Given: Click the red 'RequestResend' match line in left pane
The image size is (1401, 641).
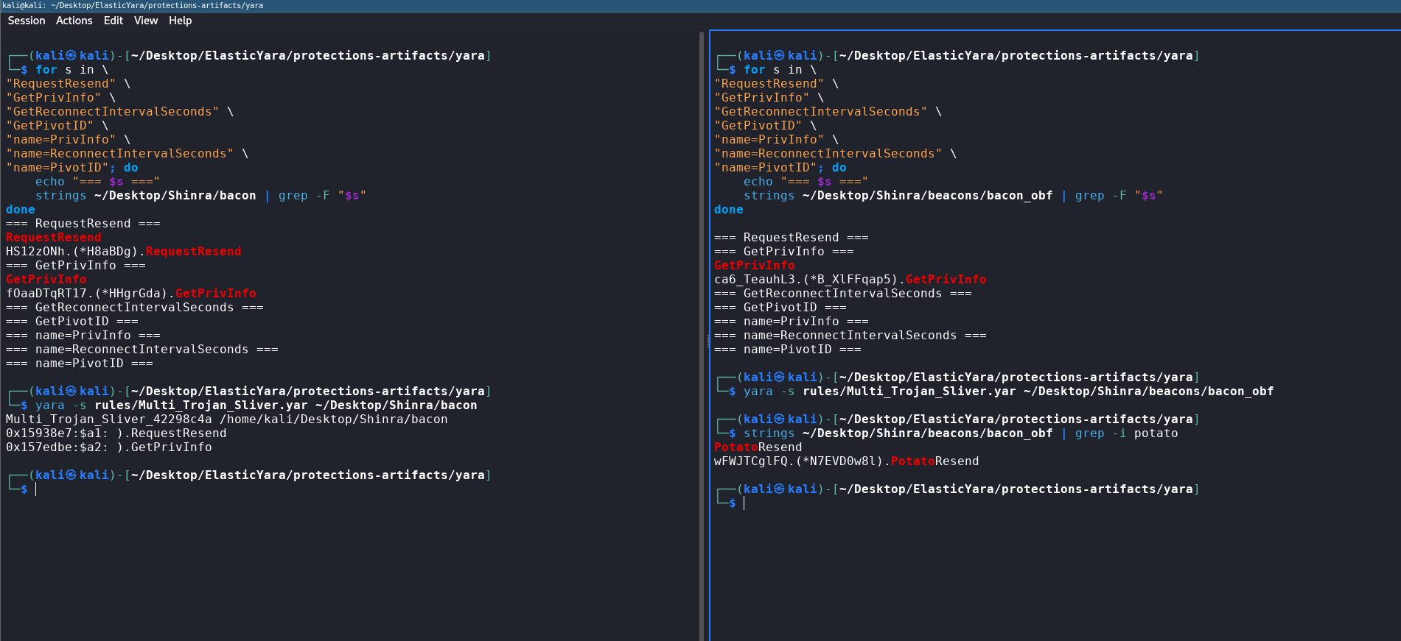Looking at the screenshot, I should tap(54, 238).
